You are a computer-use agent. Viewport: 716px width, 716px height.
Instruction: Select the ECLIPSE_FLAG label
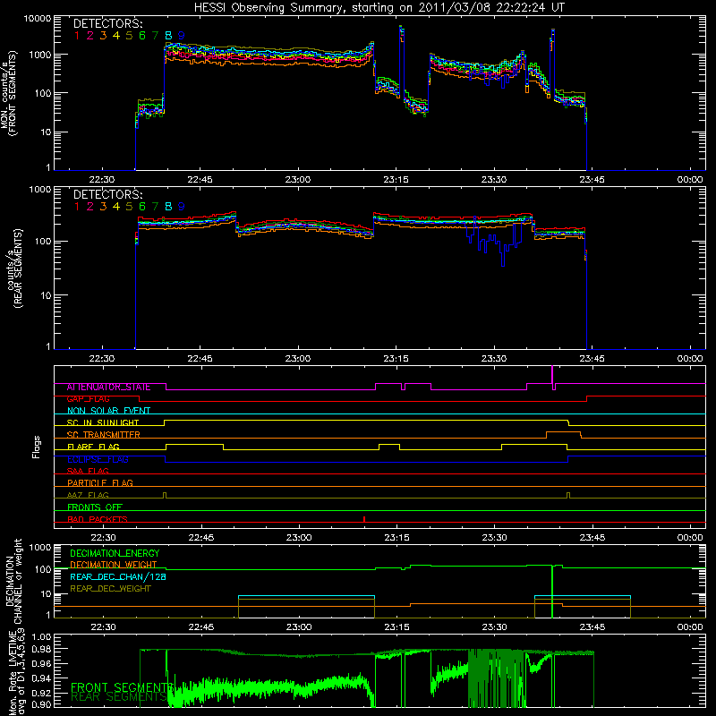pos(98,459)
